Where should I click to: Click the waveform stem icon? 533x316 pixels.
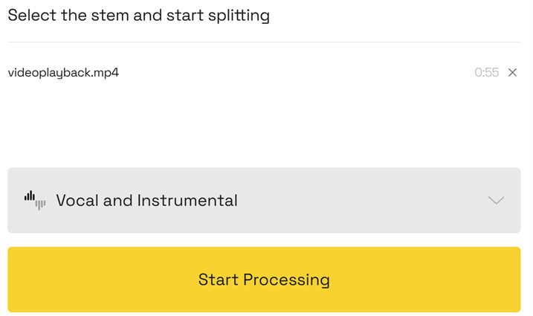(x=34, y=200)
